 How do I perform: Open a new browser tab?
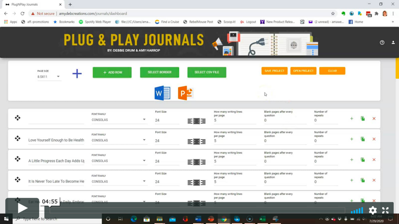(x=70, y=5)
